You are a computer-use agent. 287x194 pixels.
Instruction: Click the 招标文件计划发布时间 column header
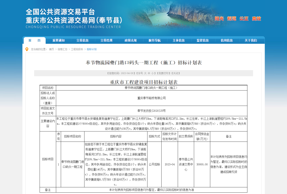click(170, 137)
